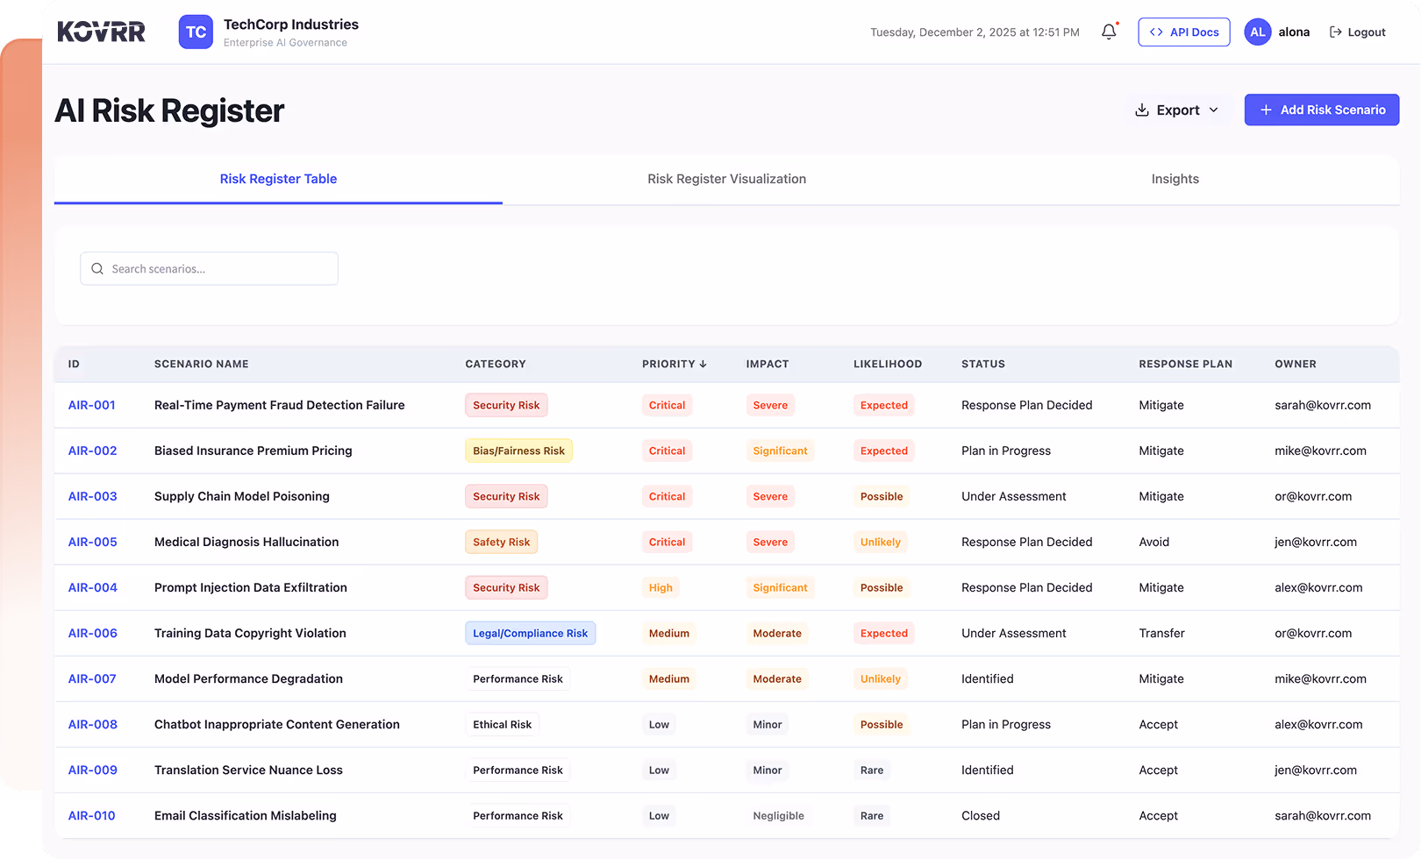Open AIR-005 Medical Diagnosis Hallucination

(246, 542)
